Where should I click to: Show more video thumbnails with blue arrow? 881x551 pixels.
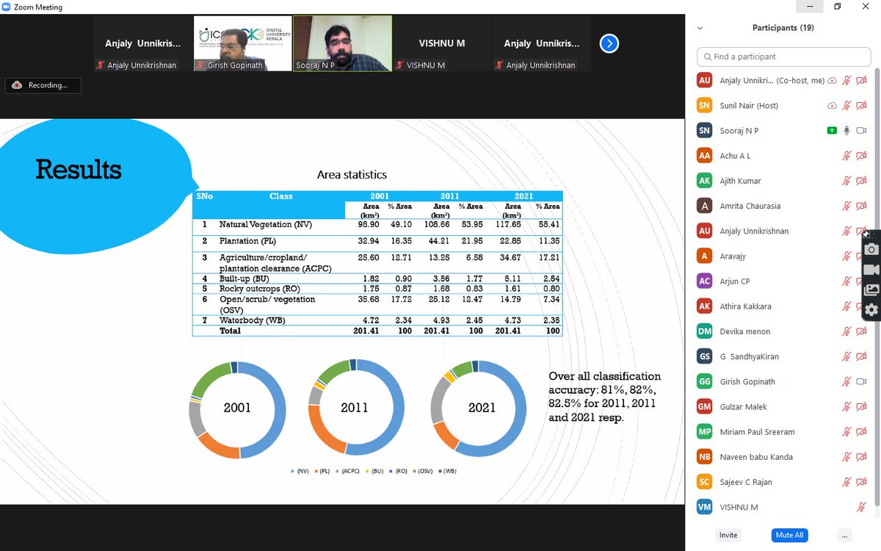tap(609, 44)
